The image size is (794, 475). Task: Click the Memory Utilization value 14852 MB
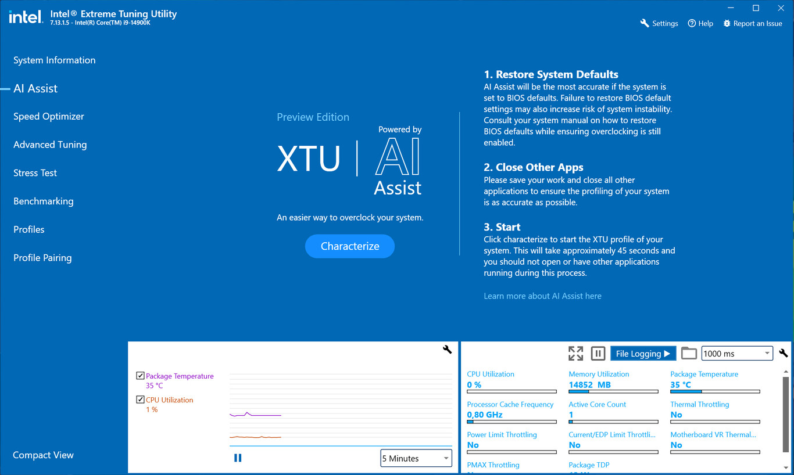[x=589, y=384]
